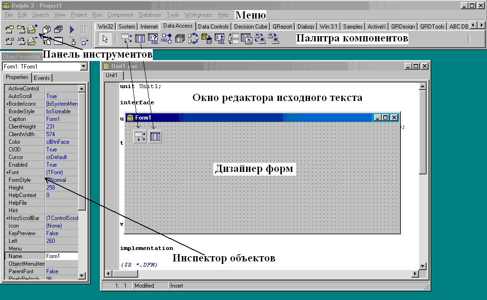Pick the DataSource component in the palette
The image size is (487, 300).
(x=127, y=39)
